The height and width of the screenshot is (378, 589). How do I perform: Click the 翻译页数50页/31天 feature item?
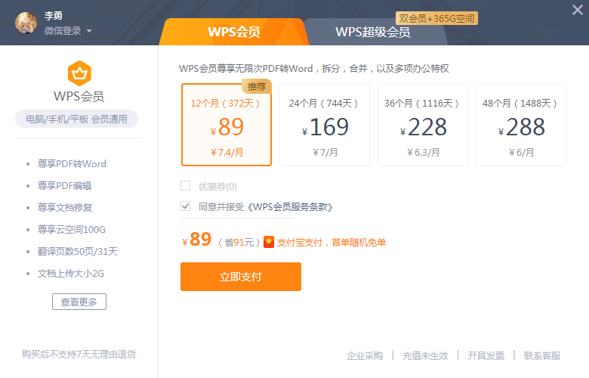click(x=77, y=251)
